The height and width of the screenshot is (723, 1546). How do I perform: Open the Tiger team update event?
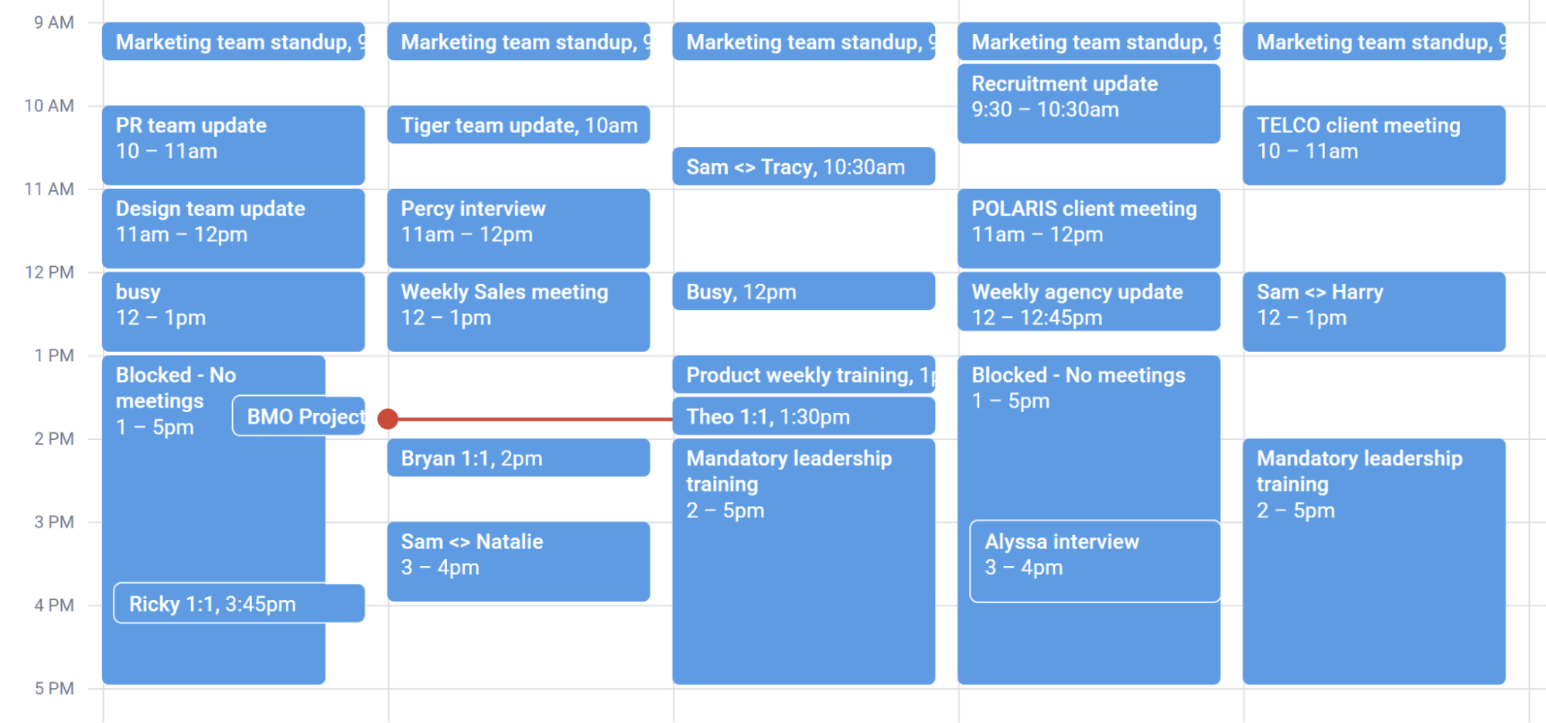(518, 124)
